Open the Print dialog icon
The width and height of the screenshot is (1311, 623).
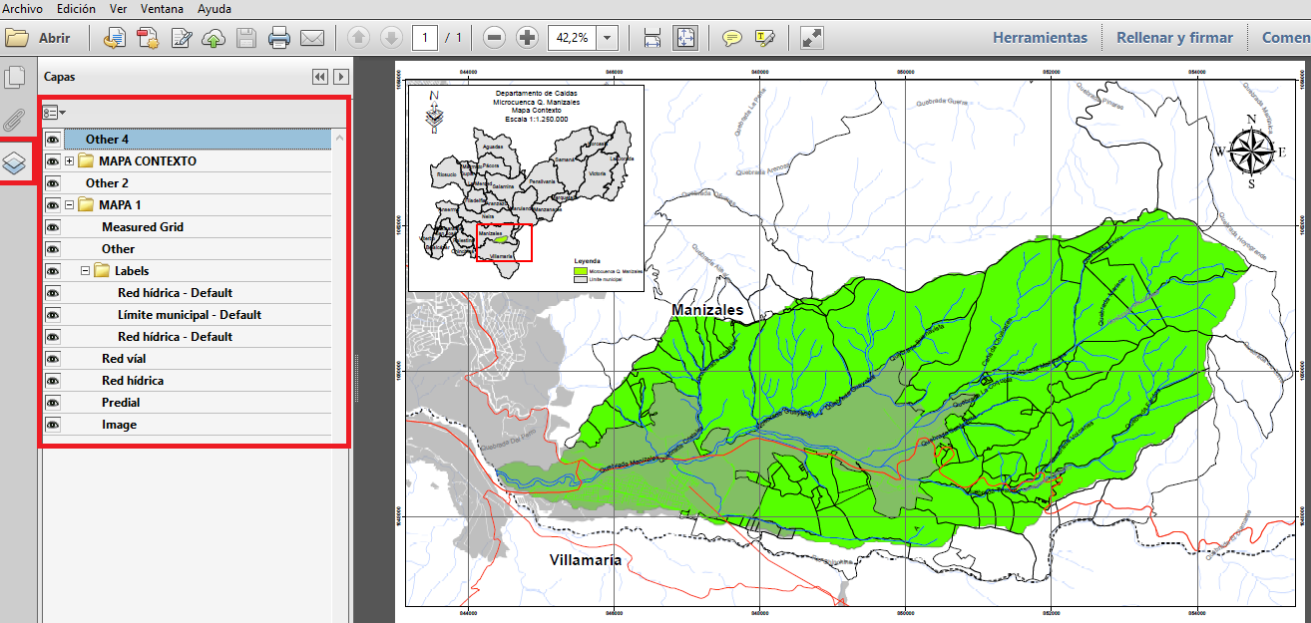pos(279,37)
